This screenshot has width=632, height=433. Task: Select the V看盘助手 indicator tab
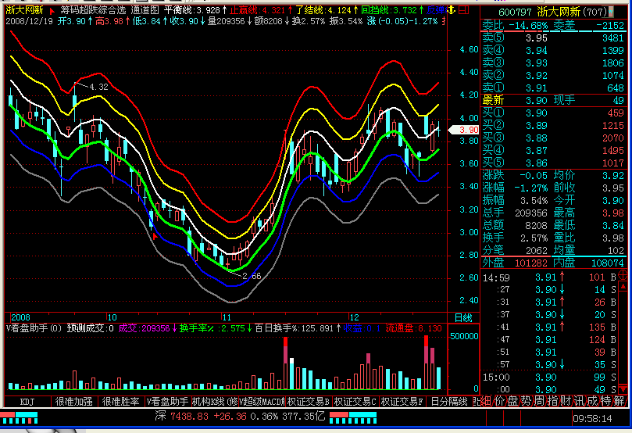click(x=167, y=402)
